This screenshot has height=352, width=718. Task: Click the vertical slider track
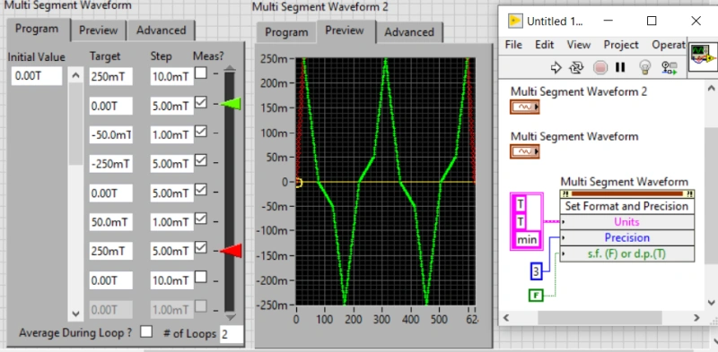tap(230, 192)
